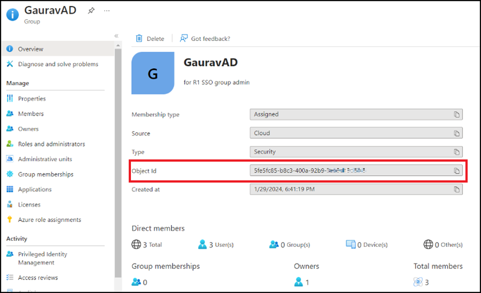Copy the Membership type value
This screenshot has width=481, height=293.
point(457,114)
